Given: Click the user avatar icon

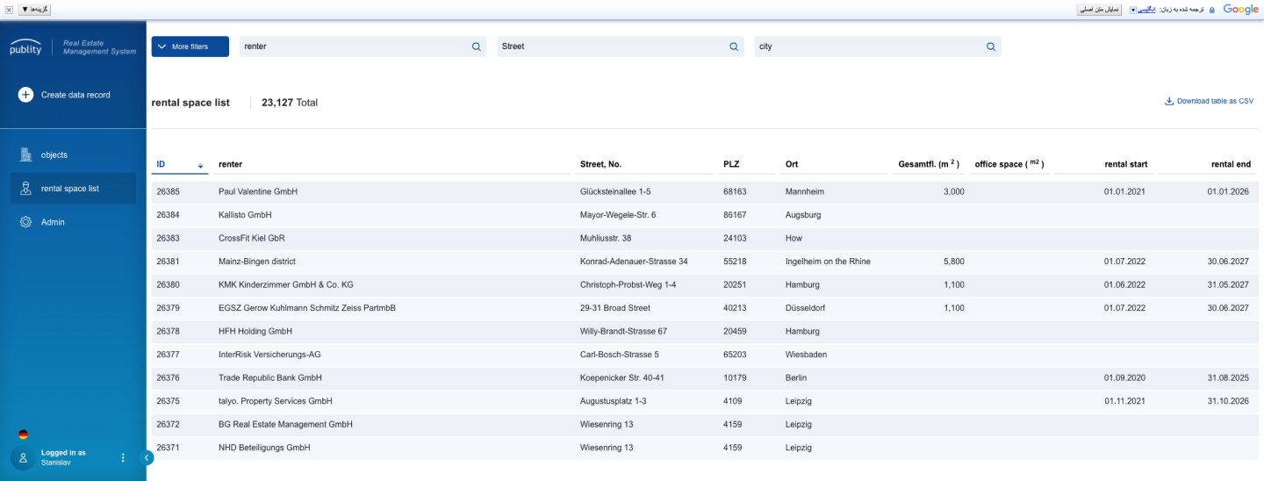Looking at the screenshot, I should click(24, 457).
